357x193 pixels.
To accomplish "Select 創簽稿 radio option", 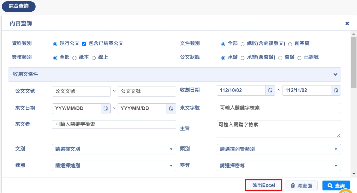I will click(x=290, y=44).
